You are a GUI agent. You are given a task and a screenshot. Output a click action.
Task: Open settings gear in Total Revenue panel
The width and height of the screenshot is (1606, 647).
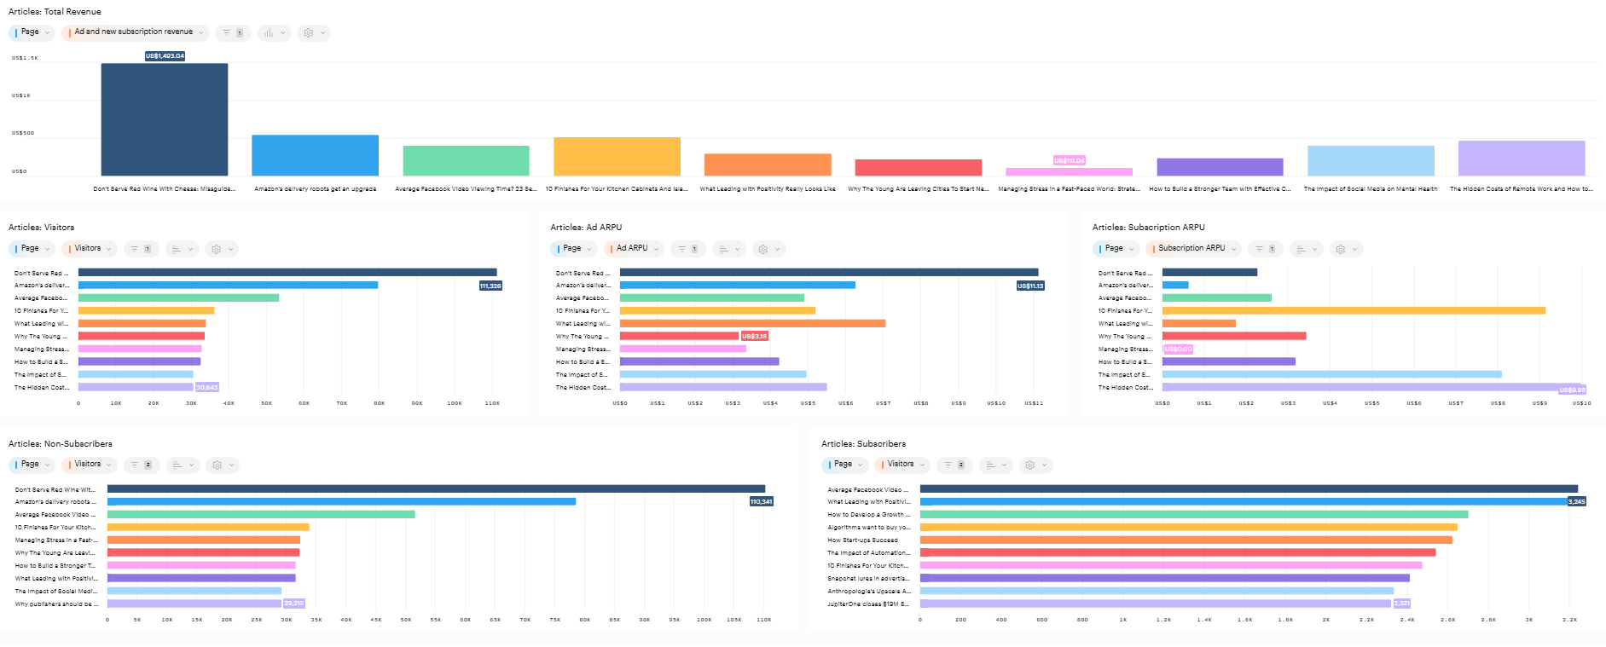point(313,33)
